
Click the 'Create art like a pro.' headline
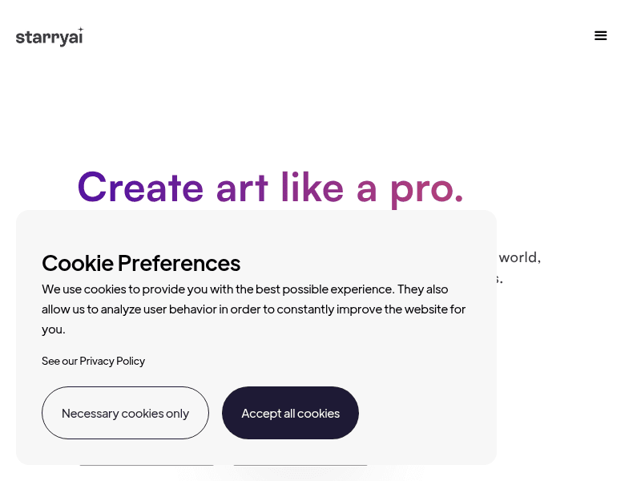[x=270, y=188]
